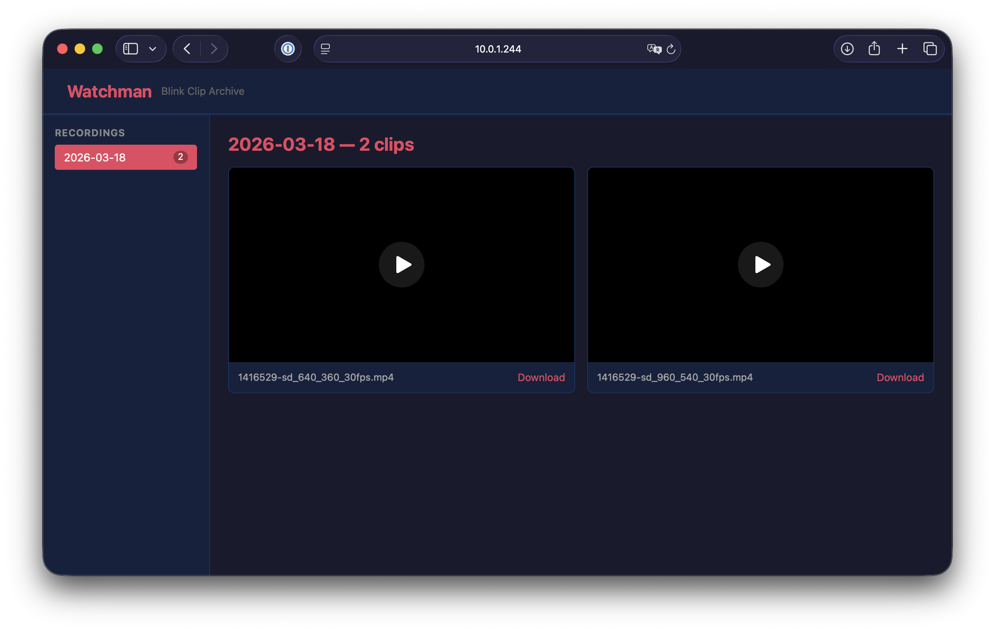995x632 pixels.
Task: Click the Safari Downloads icon
Action: point(847,48)
